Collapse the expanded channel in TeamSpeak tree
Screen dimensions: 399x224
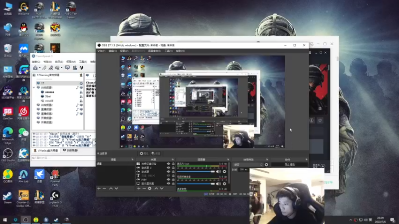34,88
